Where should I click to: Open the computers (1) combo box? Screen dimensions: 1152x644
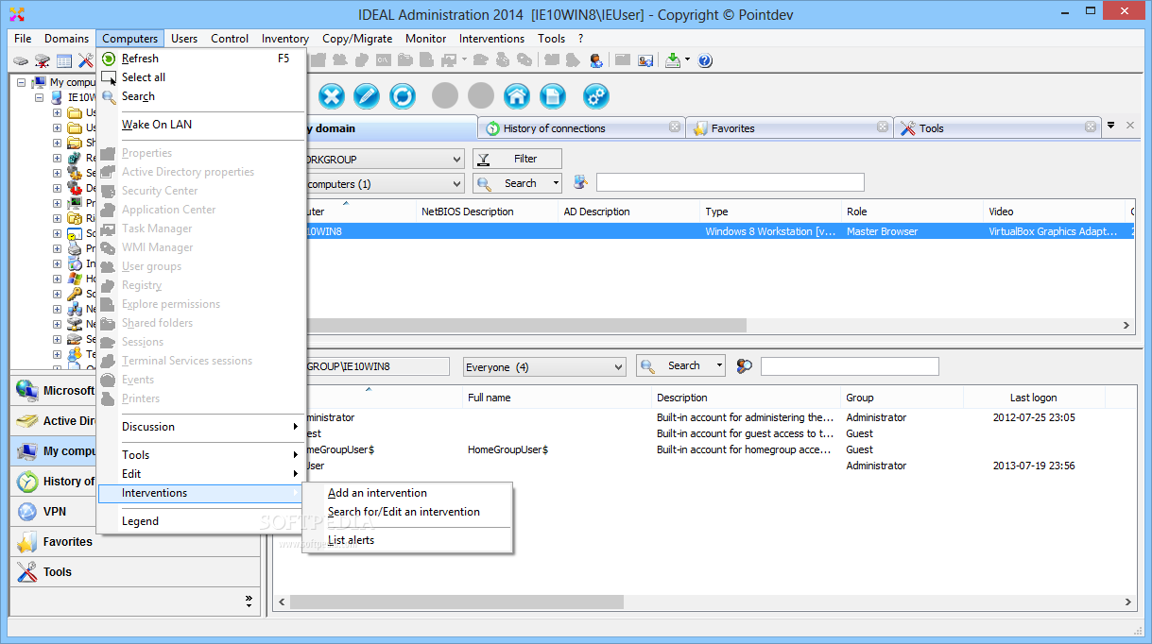click(456, 184)
